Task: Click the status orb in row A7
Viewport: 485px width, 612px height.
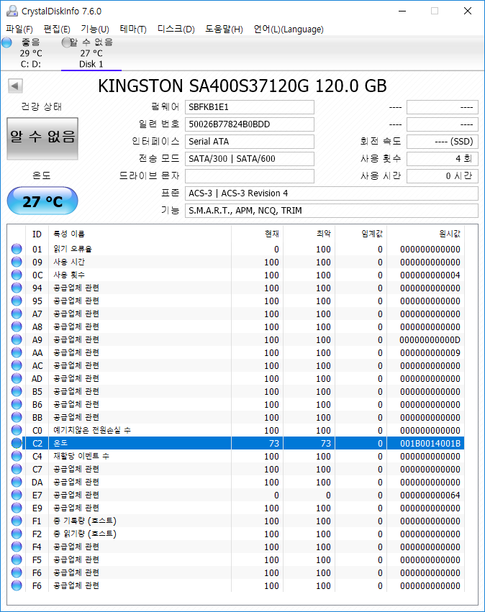Action: click(17, 314)
